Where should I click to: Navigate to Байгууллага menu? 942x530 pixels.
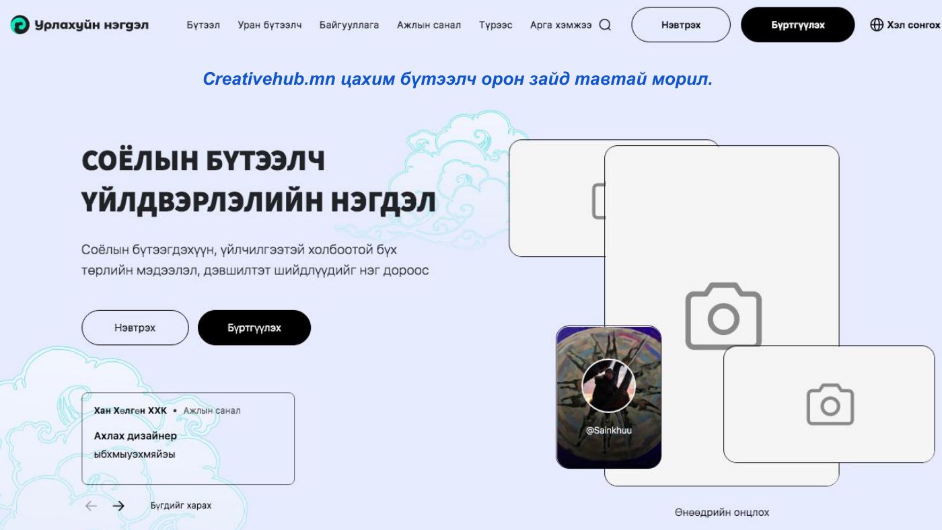pos(349,25)
